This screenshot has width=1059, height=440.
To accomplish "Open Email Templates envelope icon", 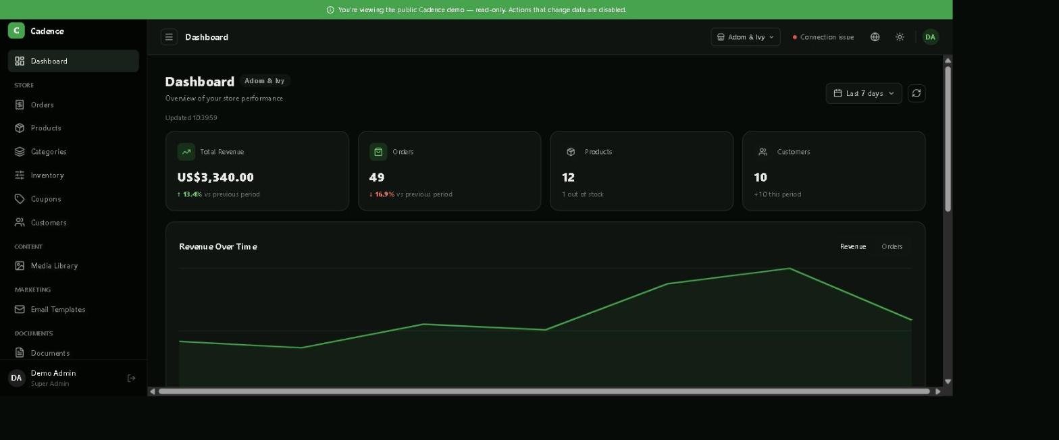I will 20,309.
